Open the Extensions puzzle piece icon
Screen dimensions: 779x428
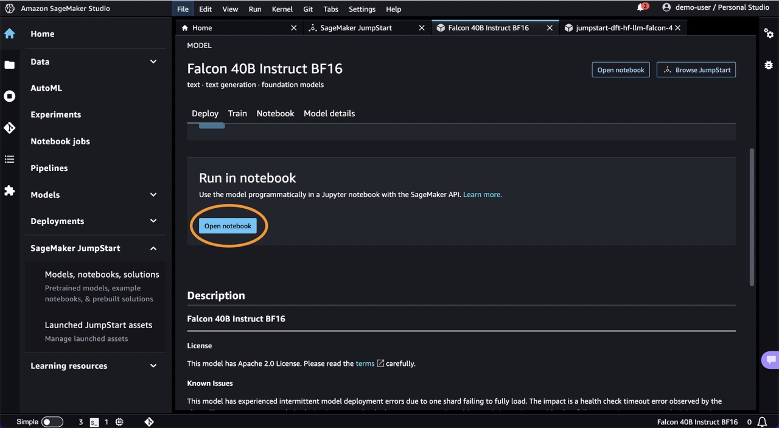10,191
